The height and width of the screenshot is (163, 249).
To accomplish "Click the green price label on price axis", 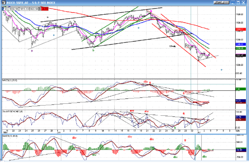I will (241, 48).
